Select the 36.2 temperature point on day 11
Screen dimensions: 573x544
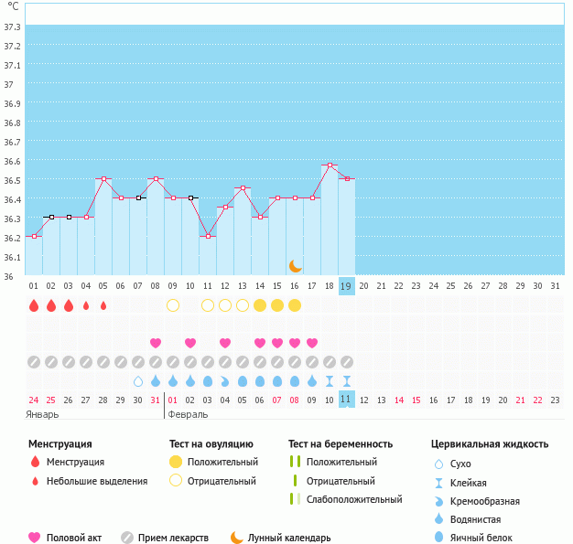(x=208, y=236)
